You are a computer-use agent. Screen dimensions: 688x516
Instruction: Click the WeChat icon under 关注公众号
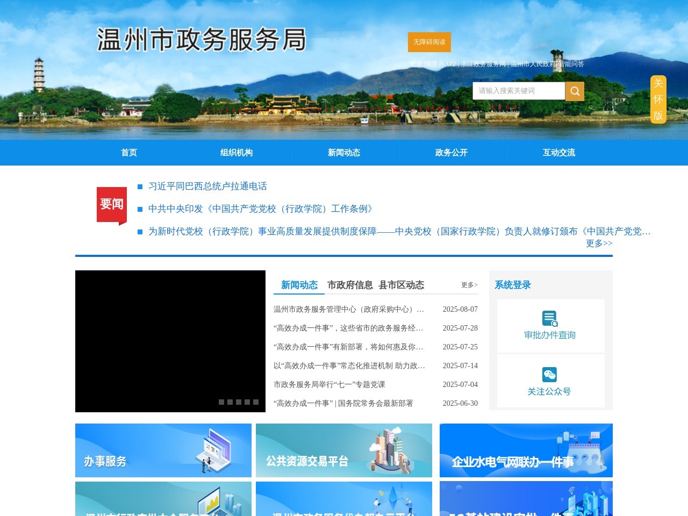(x=549, y=375)
